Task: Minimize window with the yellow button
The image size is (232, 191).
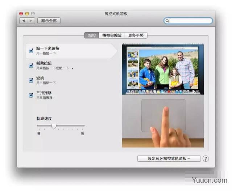Action: [27, 14]
